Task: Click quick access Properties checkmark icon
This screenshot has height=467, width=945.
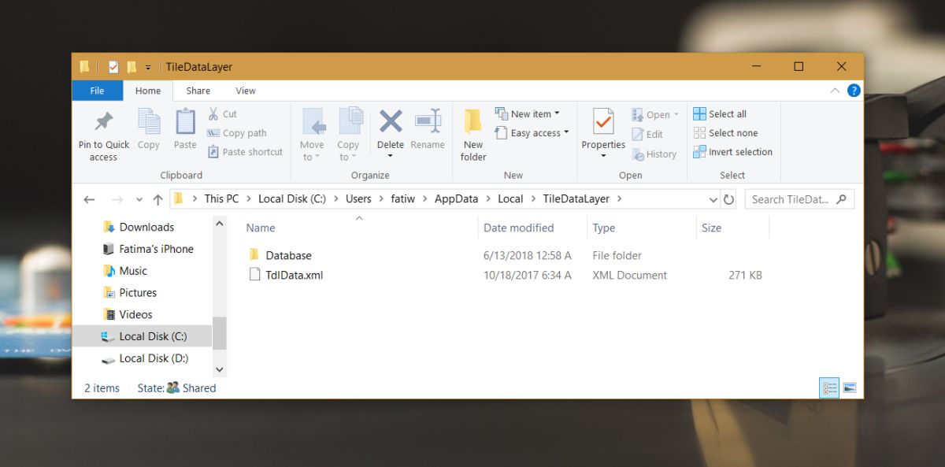Action: pos(113,67)
